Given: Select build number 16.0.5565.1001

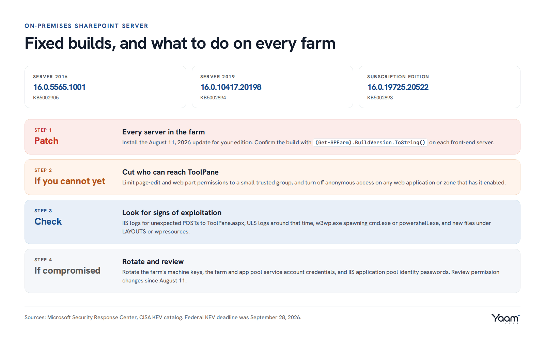Looking at the screenshot, I should point(59,87).
